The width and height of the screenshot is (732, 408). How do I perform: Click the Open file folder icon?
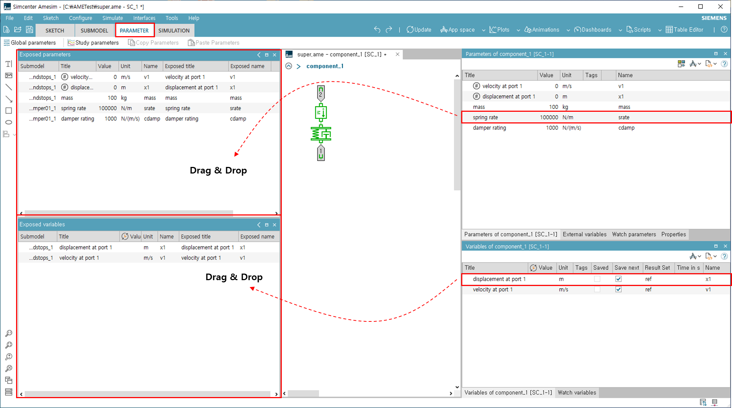click(x=18, y=30)
